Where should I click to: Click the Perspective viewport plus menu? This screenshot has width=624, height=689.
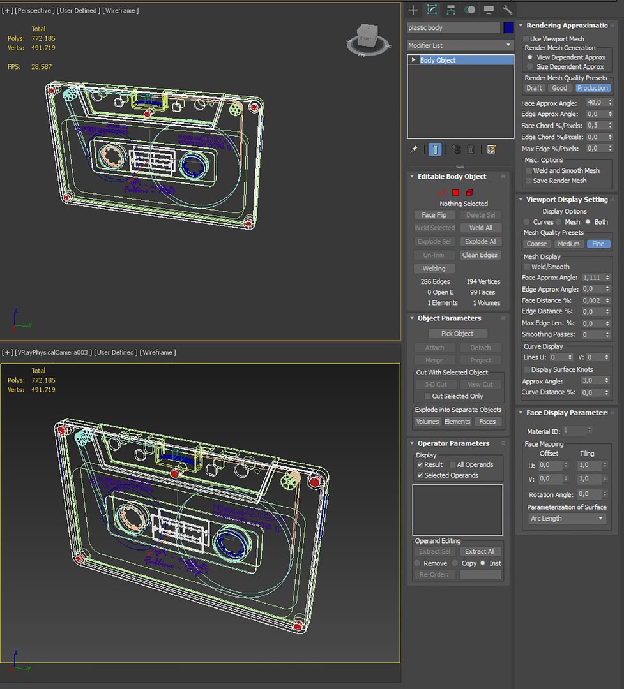coord(7,11)
